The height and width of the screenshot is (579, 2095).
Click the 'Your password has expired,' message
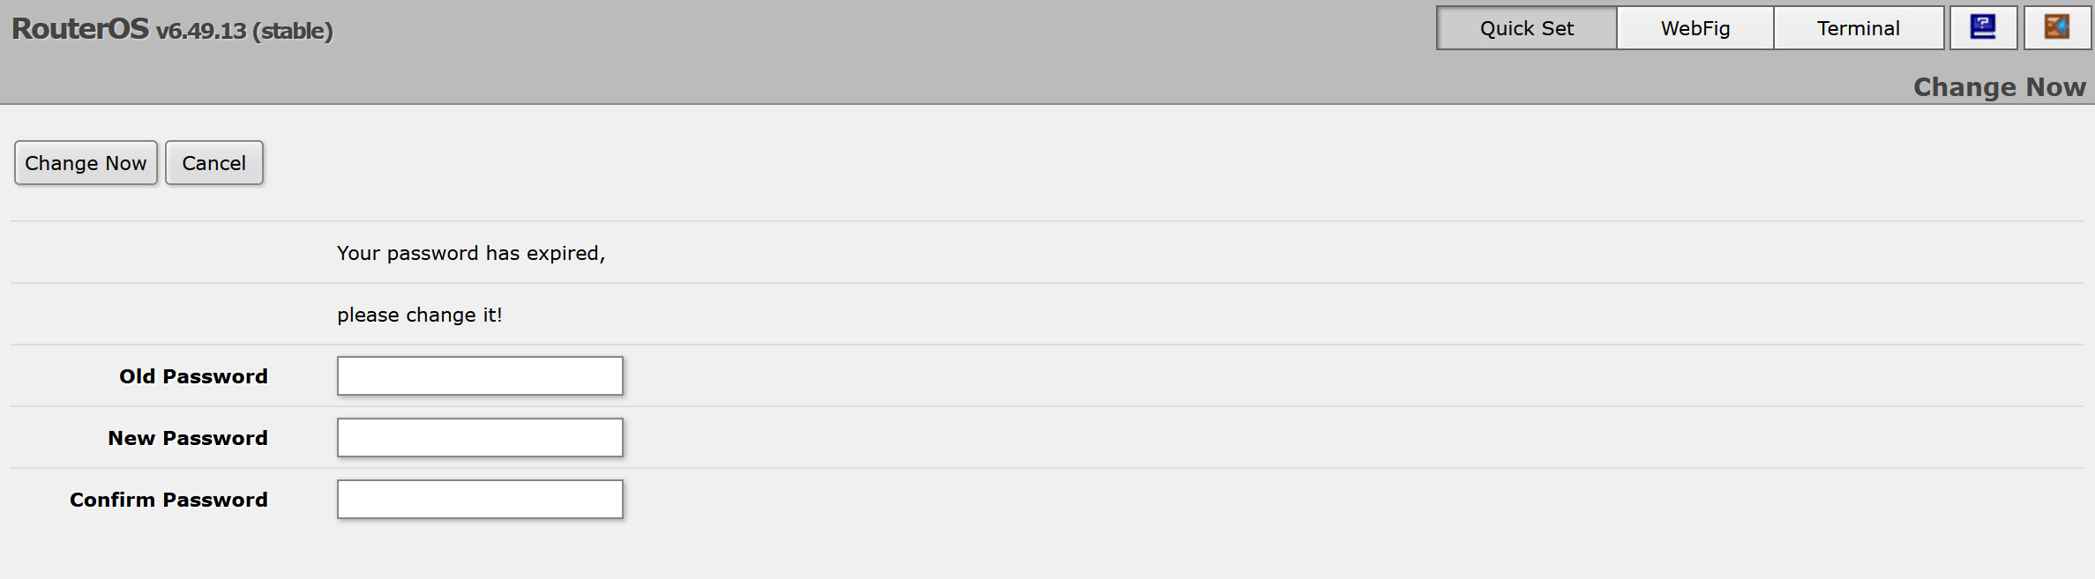470,253
